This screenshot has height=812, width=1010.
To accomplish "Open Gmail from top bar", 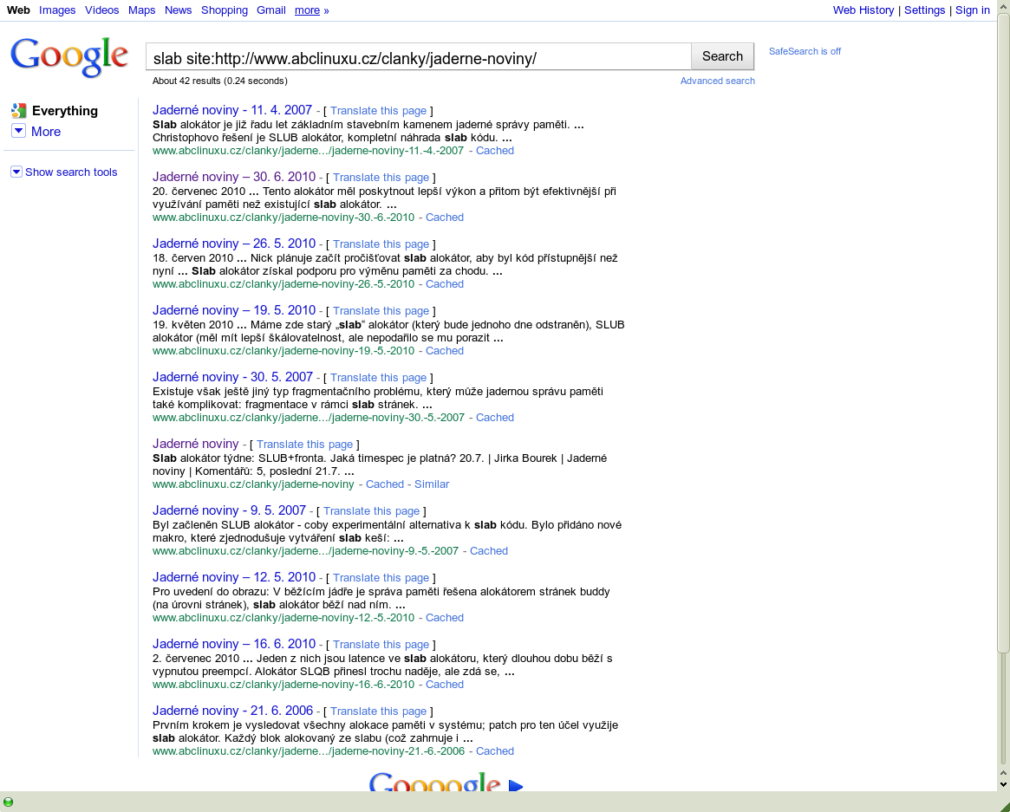I will [x=271, y=10].
